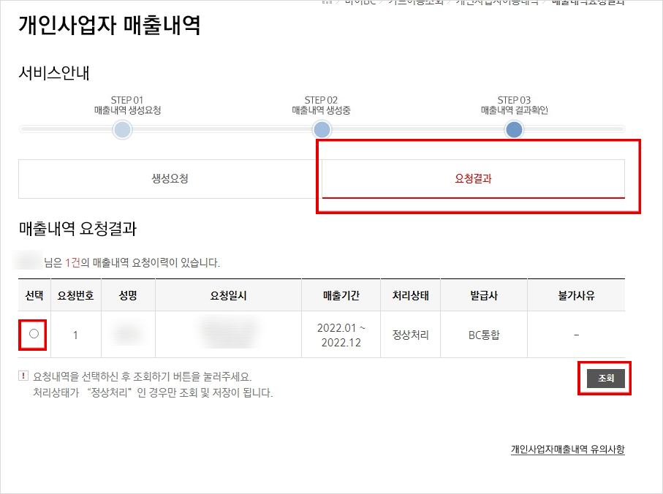Image resolution: width=663 pixels, height=494 pixels.
Task: Click the 매출기간 column header
Action: point(341,295)
